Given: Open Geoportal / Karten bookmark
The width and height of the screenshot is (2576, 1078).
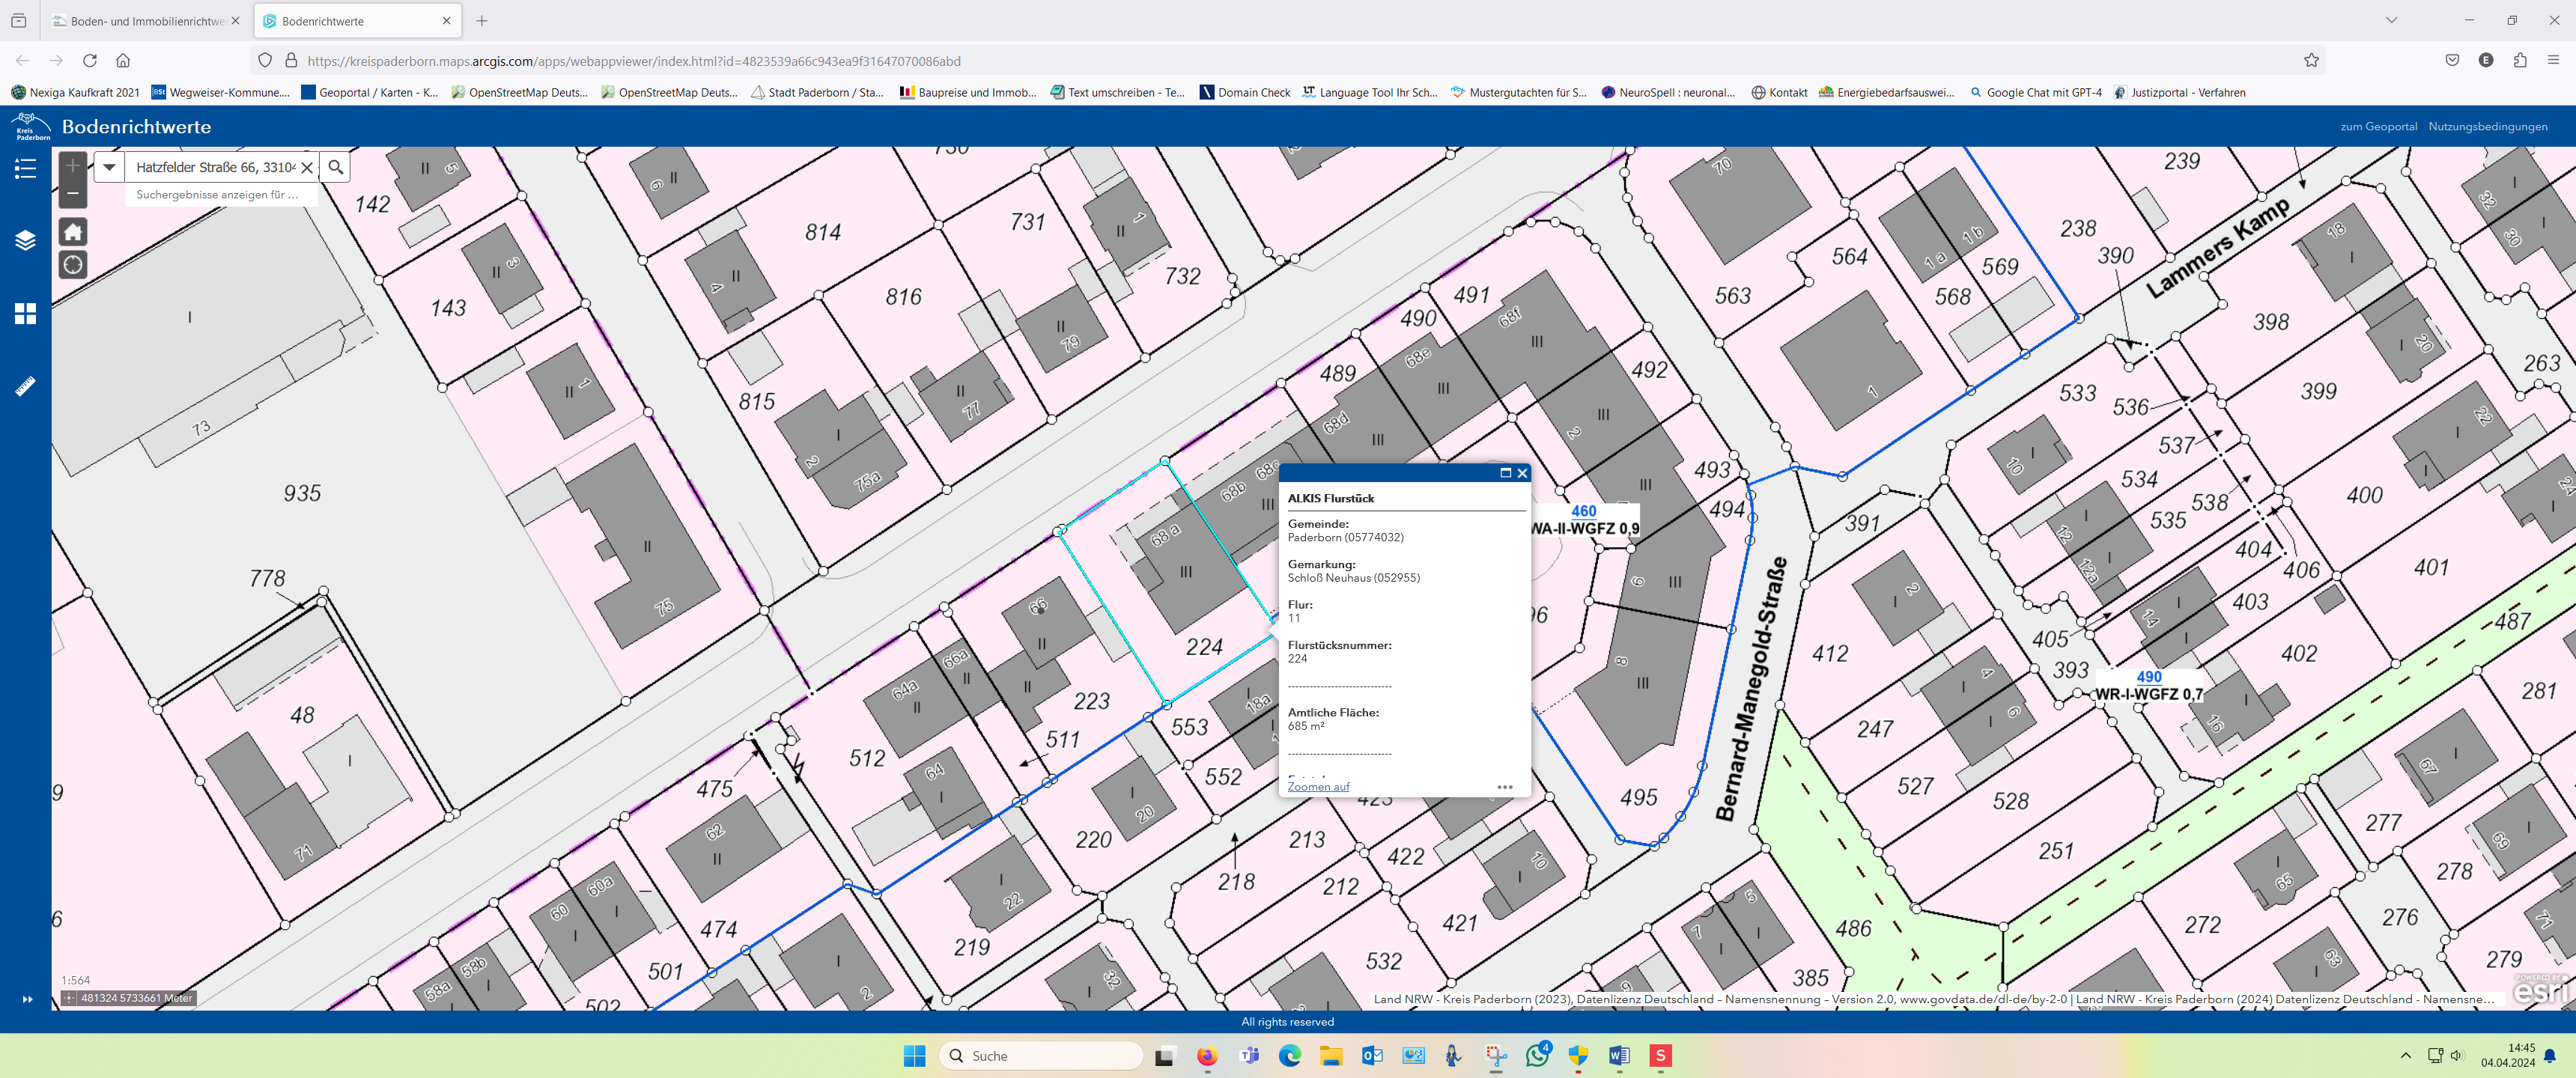Looking at the screenshot, I should tap(370, 92).
